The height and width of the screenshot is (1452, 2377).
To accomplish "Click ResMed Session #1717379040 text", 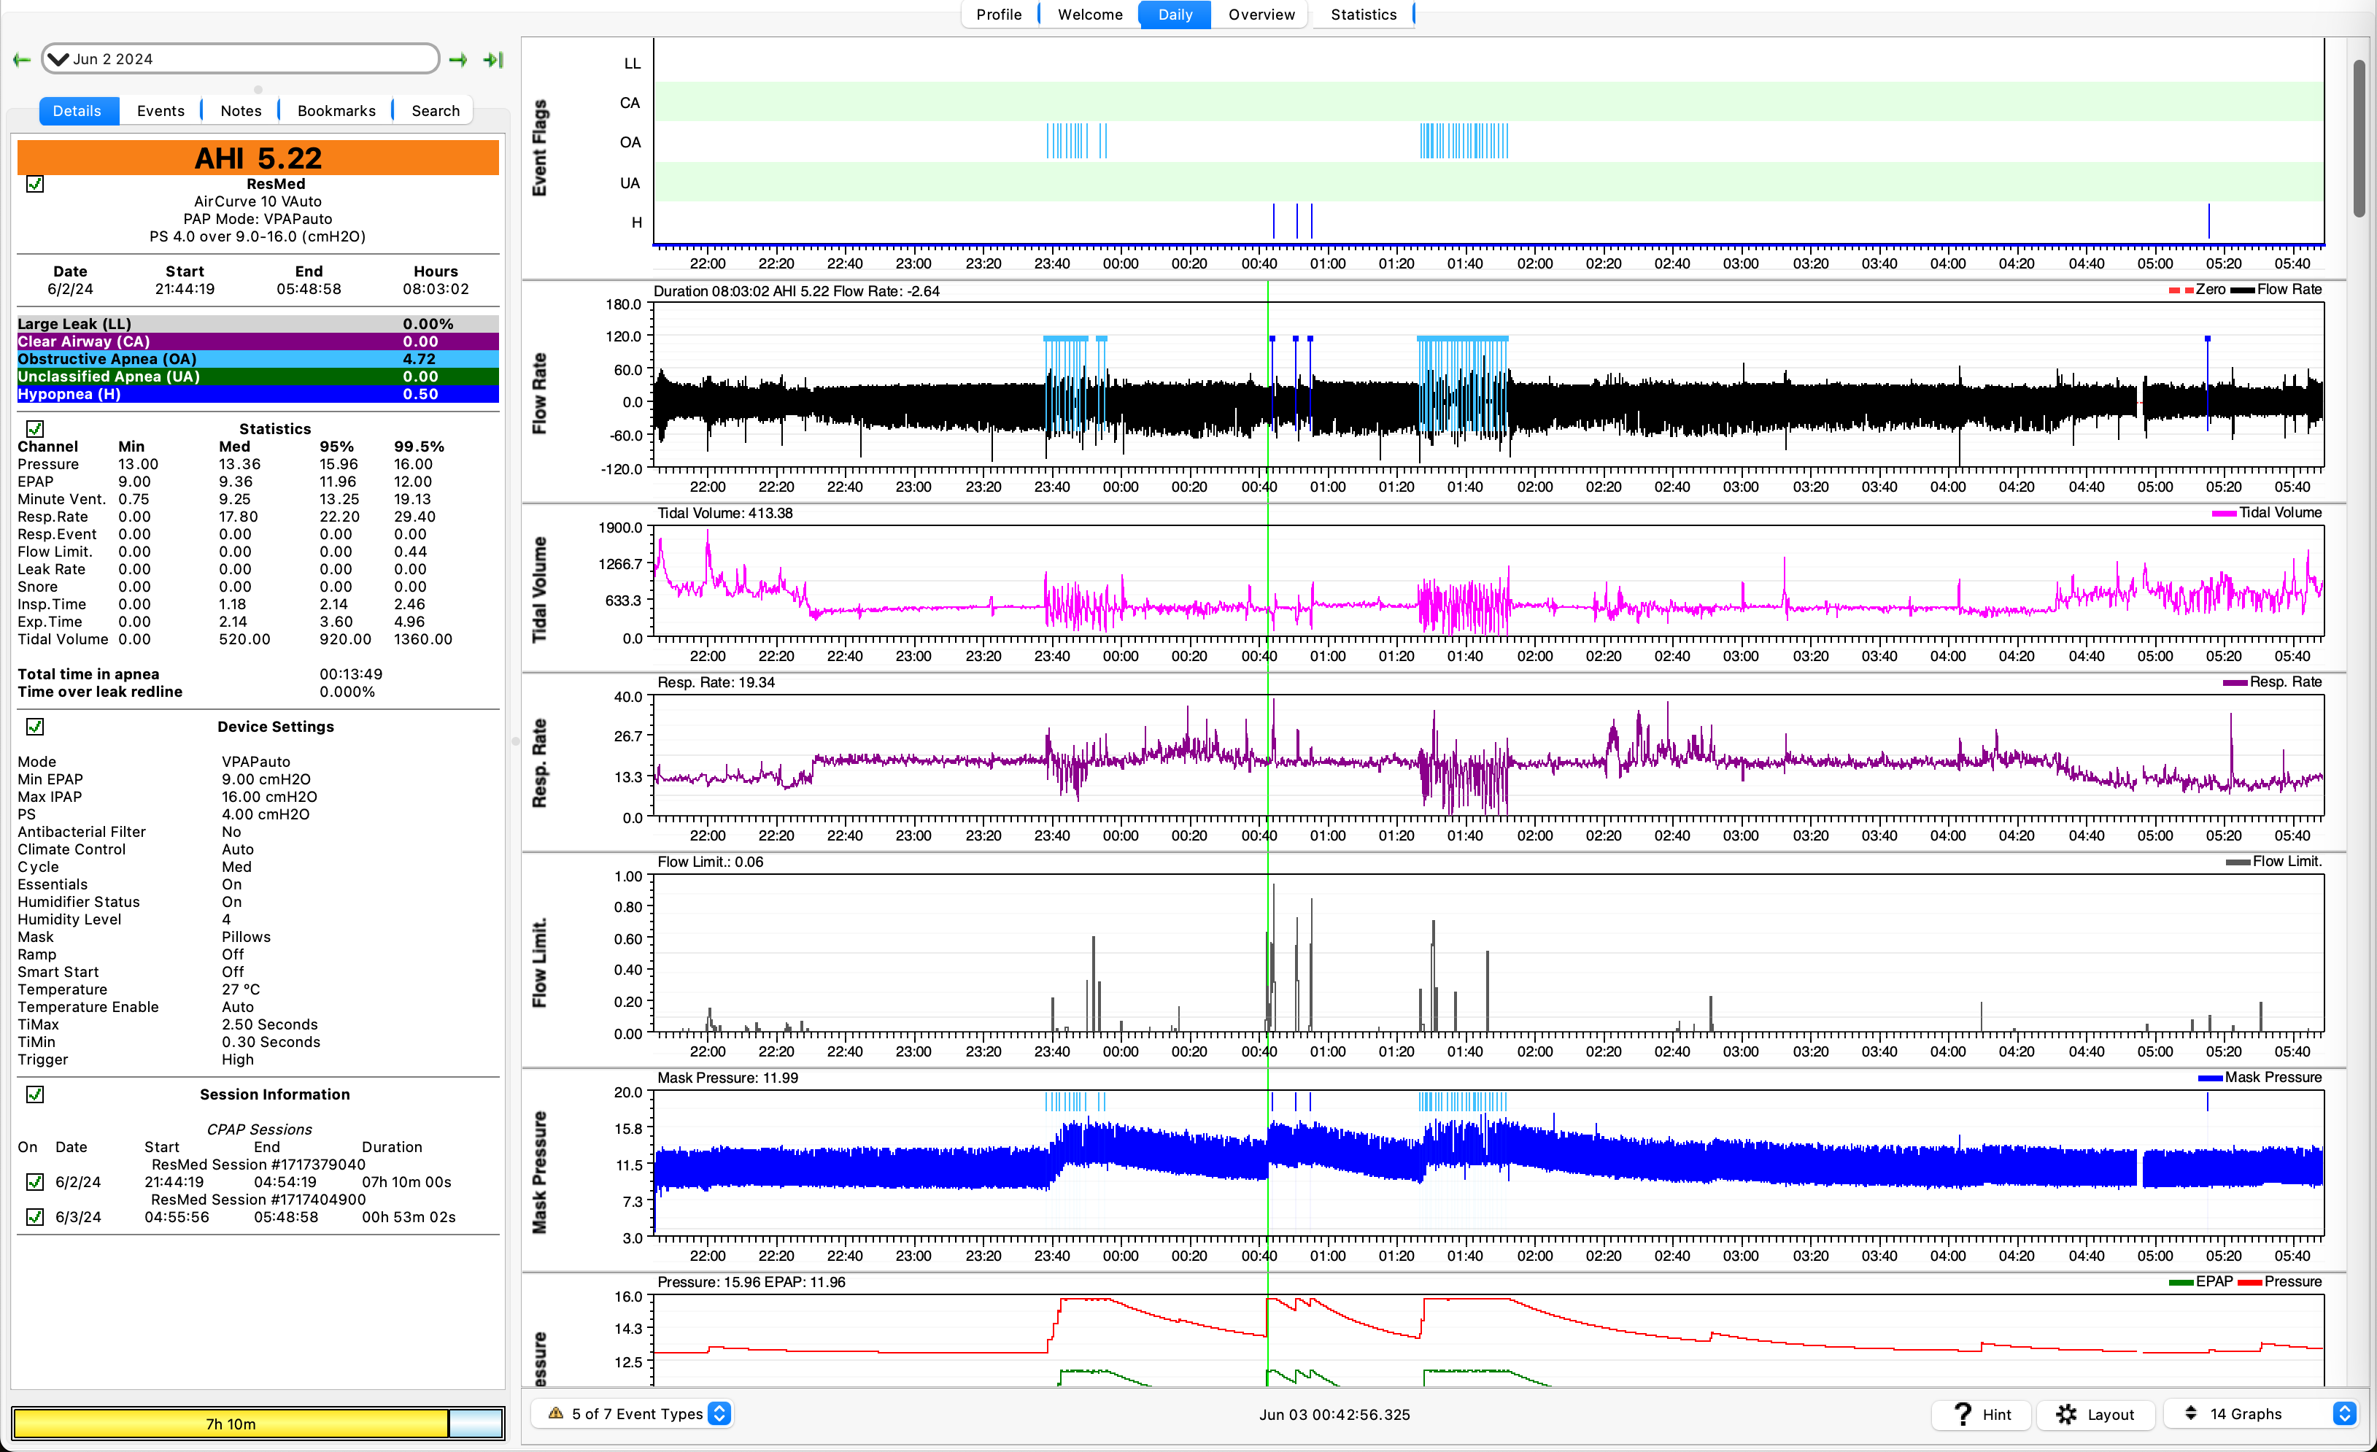I will (258, 1165).
